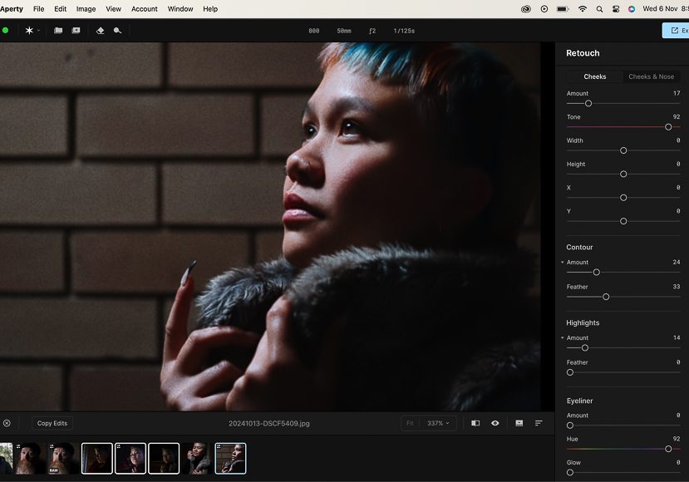Select the magnifier search tool in the toolbar
The height and width of the screenshot is (482, 689).
click(117, 31)
